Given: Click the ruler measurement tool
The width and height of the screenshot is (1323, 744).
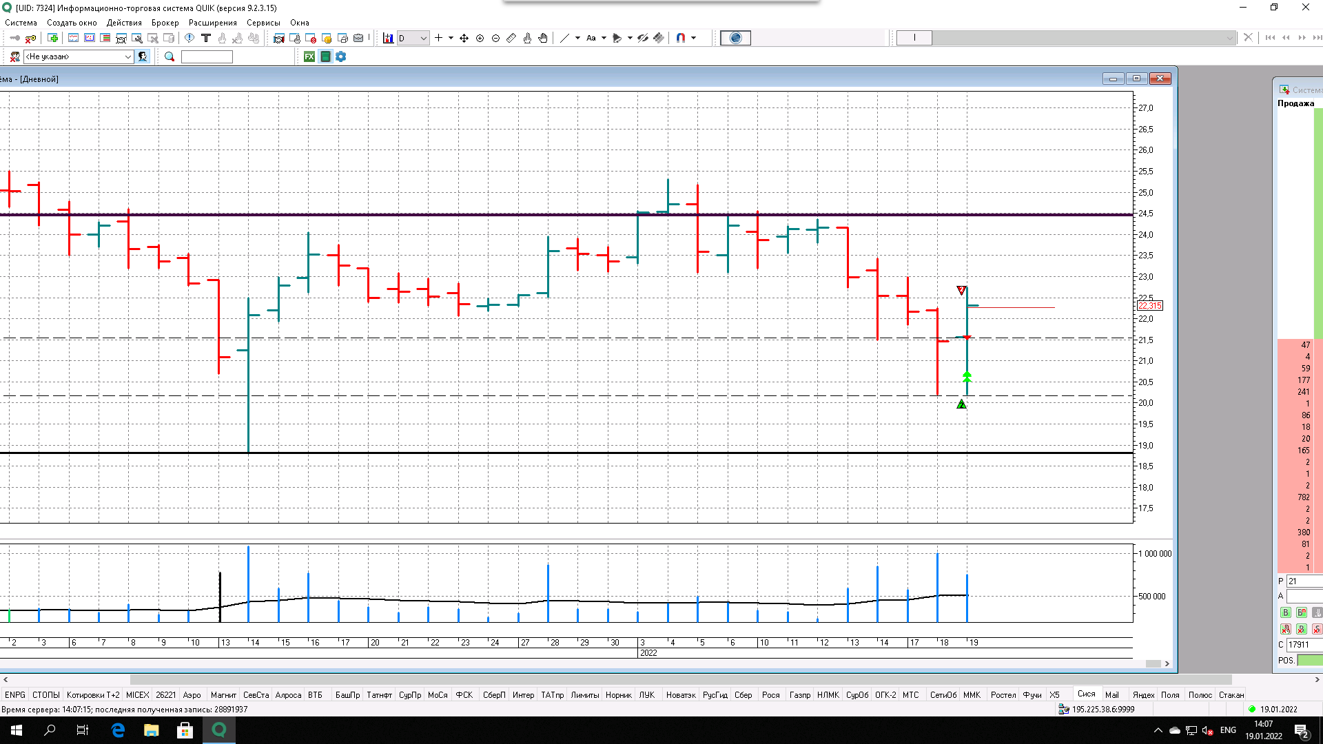Looking at the screenshot, I should [511, 38].
